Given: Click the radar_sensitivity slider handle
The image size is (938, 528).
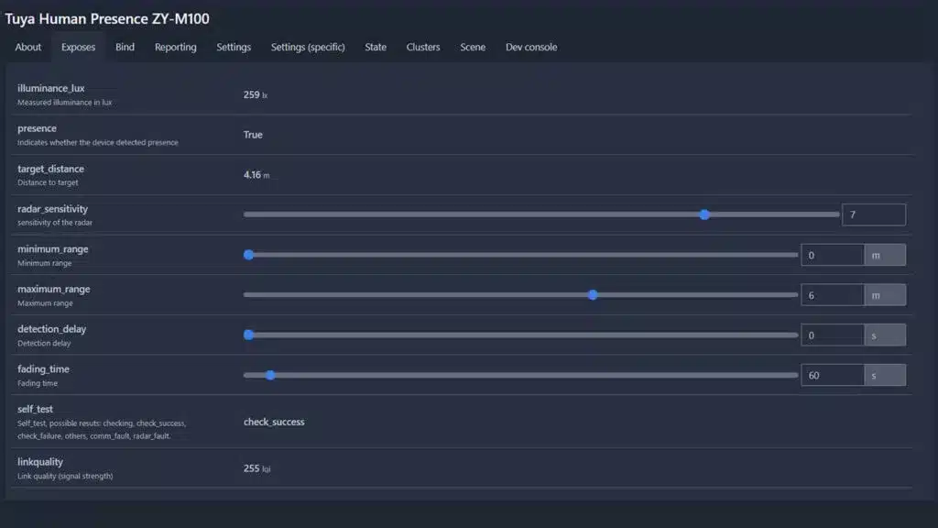Looking at the screenshot, I should pyautogui.click(x=704, y=214).
